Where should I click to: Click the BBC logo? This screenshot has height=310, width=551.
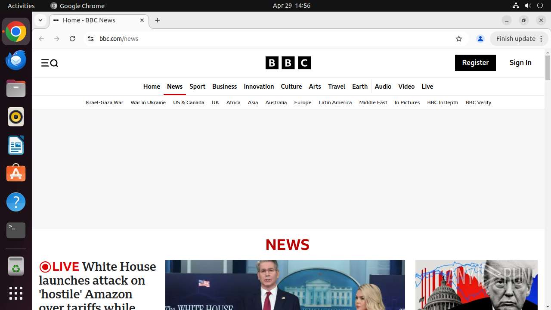pos(288,63)
